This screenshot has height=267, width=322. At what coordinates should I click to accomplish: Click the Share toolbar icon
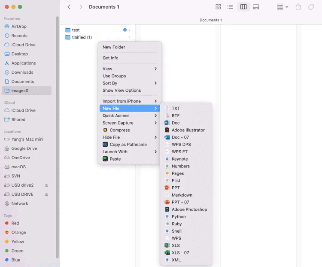pos(298,7)
